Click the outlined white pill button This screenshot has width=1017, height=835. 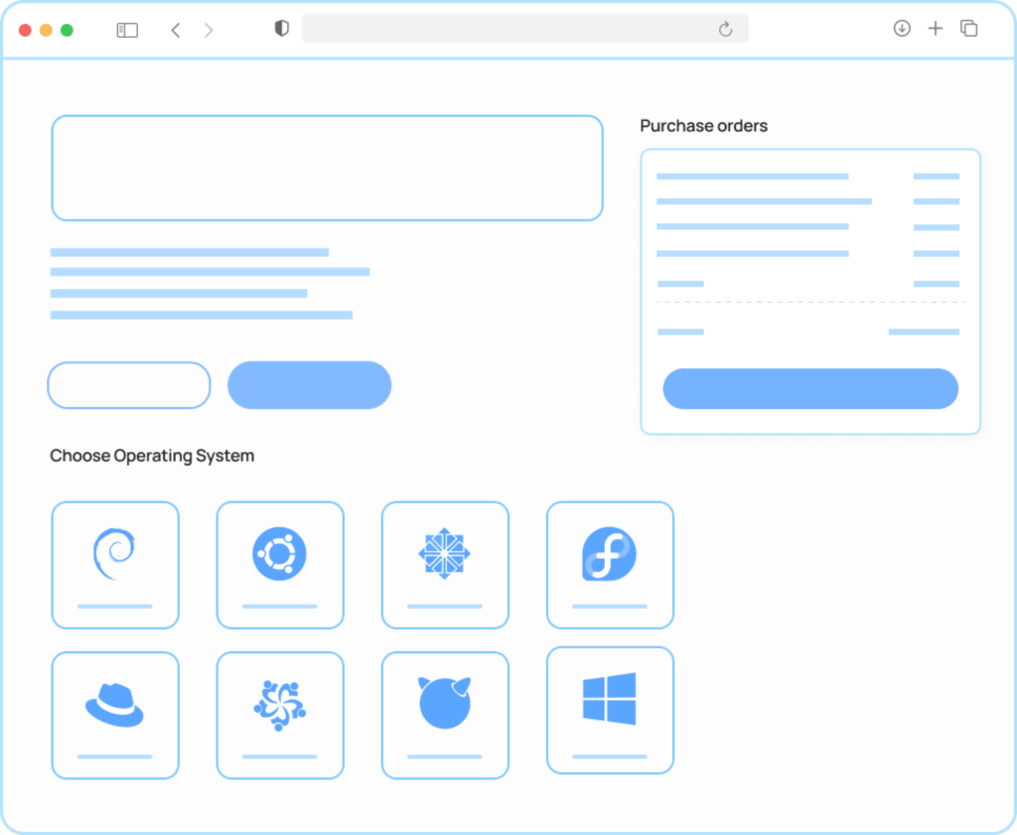point(129,385)
